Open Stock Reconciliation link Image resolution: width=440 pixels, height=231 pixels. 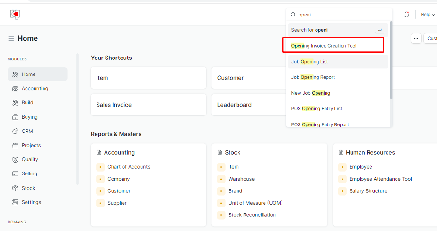(x=252, y=215)
